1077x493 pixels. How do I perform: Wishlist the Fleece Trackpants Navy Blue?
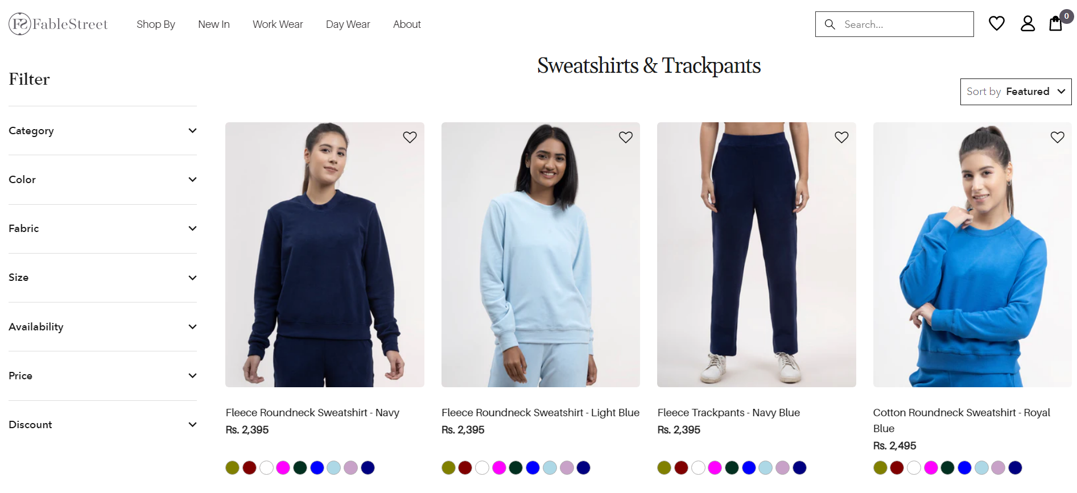click(x=841, y=137)
